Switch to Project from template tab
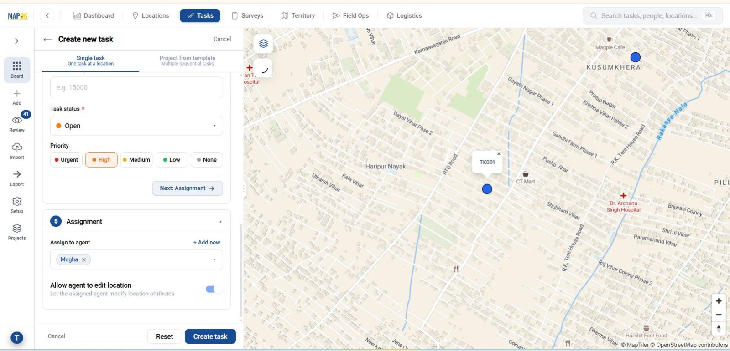This screenshot has height=351, width=730. 188,61
